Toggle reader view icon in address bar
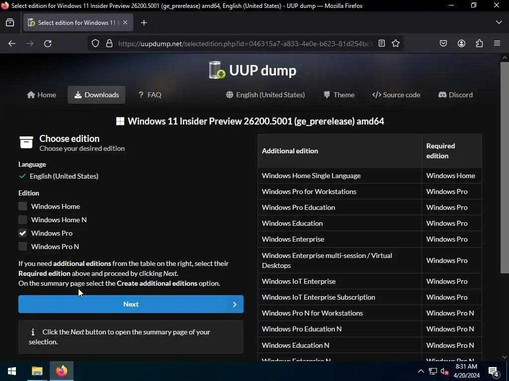509x381 pixels. [x=382, y=44]
